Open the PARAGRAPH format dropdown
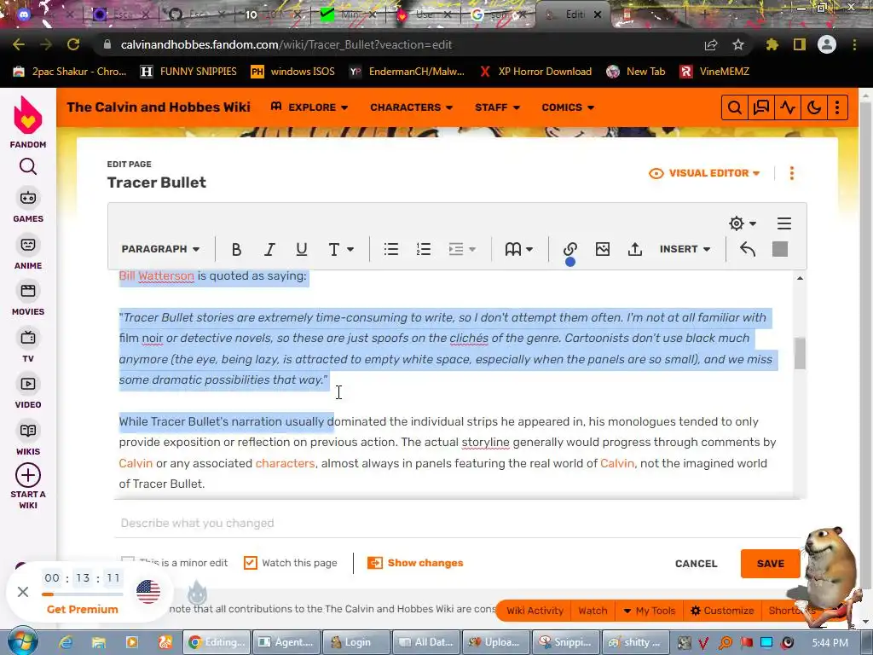 pos(160,249)
